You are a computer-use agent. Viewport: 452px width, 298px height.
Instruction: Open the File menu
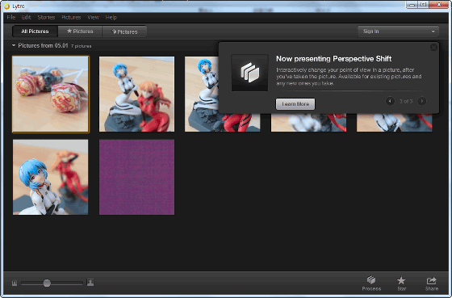[11, 17]
